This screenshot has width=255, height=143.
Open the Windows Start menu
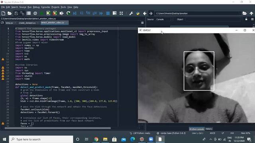tap(4, 139)
